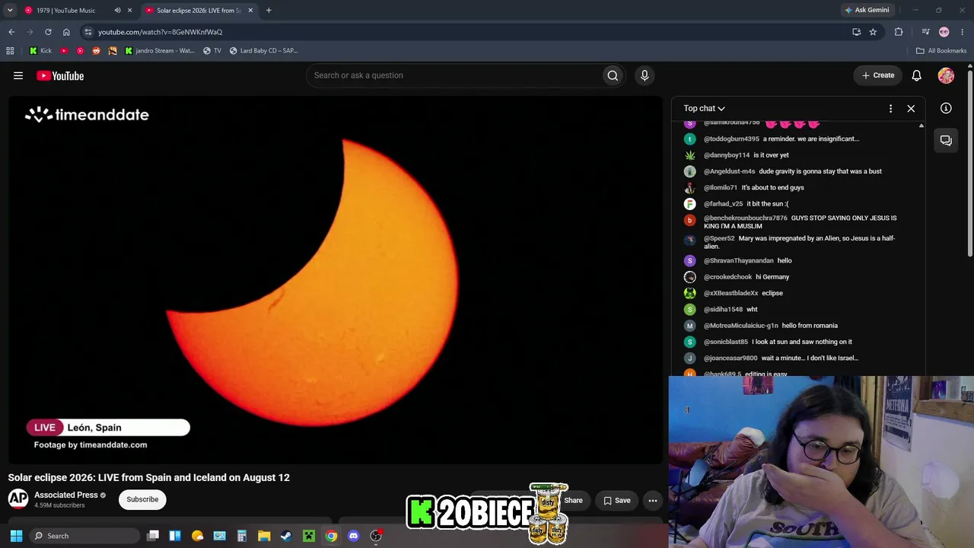Open the apps grid in bookmarks bar
The width and height of the screenshot is (974, 548).
[x=10, y=51]
